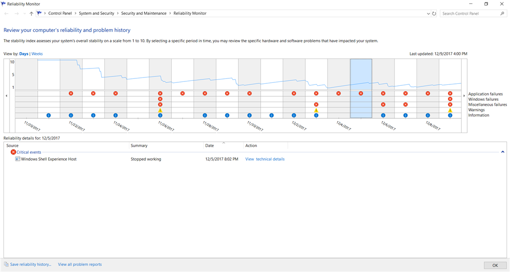Viewport: 510px width, 272px height.
Task: Click the critical events red error icon
Action: (x=13, y=152)
